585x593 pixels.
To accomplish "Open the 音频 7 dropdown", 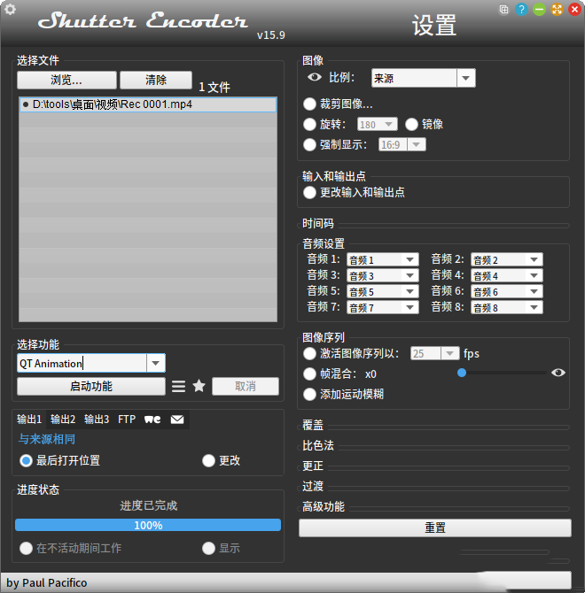I will [382, 307].
